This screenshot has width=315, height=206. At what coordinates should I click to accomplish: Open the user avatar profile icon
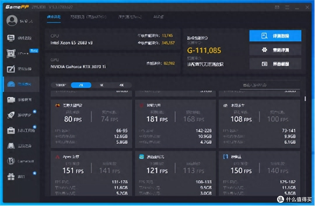click(12, 20)
